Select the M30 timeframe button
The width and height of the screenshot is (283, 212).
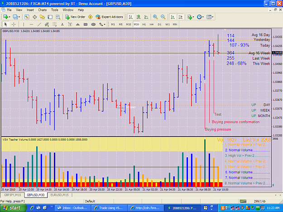[136, 24]
